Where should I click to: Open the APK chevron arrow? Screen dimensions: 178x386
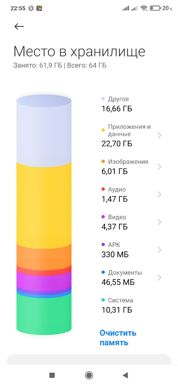point(159,250)
